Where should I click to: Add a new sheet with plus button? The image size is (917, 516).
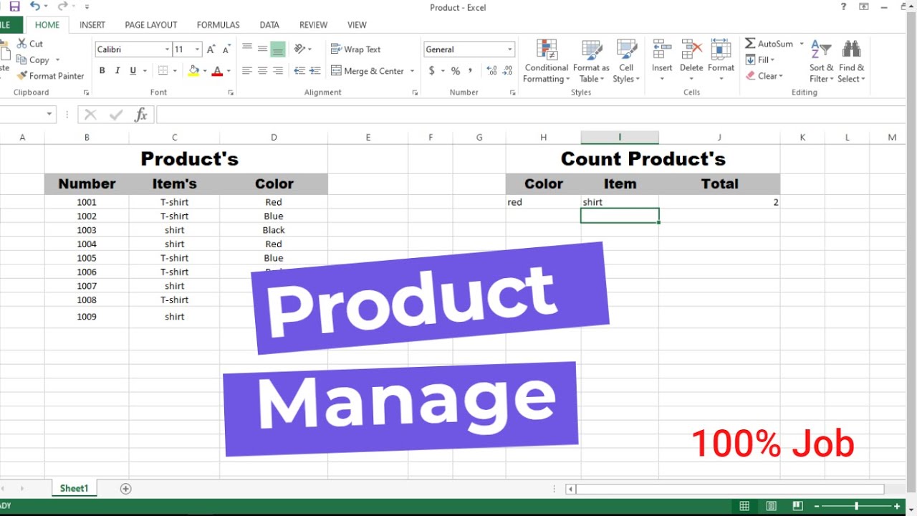tap(126, 489)
